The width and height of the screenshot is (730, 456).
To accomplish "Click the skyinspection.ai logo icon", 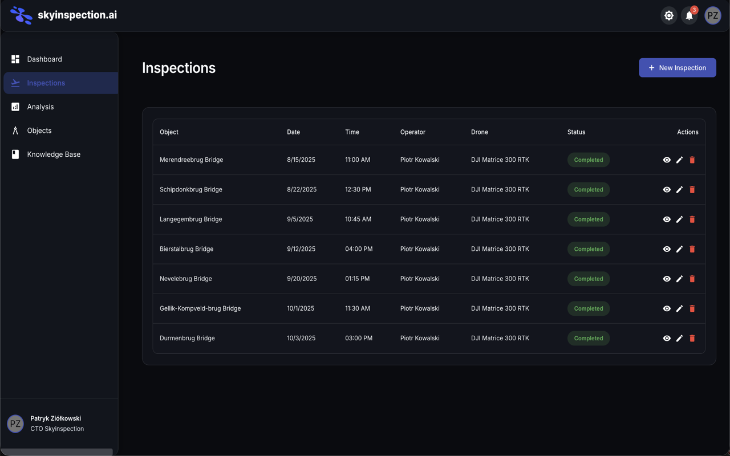I will pyautogui.click(x=21, y=15).
